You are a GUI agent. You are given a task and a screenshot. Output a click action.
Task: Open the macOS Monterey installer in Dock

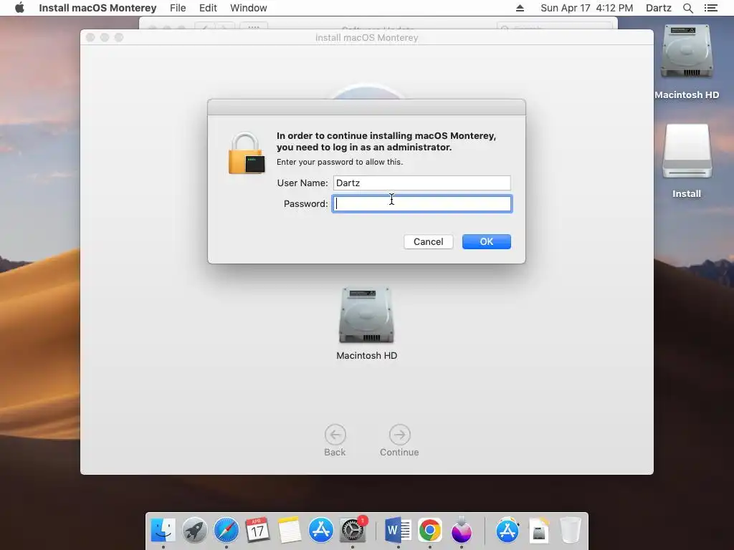(461, 530)
